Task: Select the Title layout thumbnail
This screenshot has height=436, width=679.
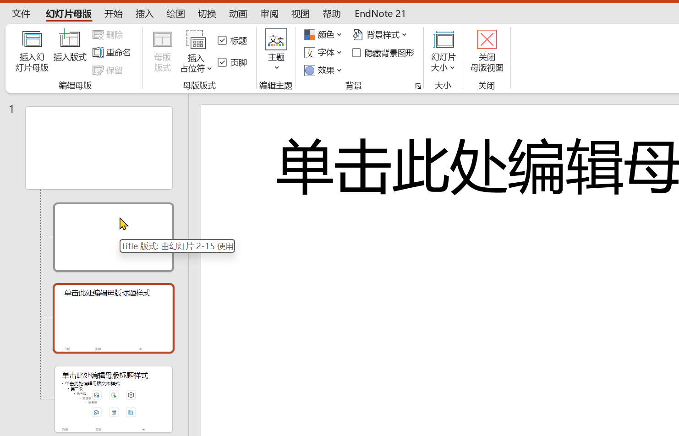Action: [x=113, y=237]
